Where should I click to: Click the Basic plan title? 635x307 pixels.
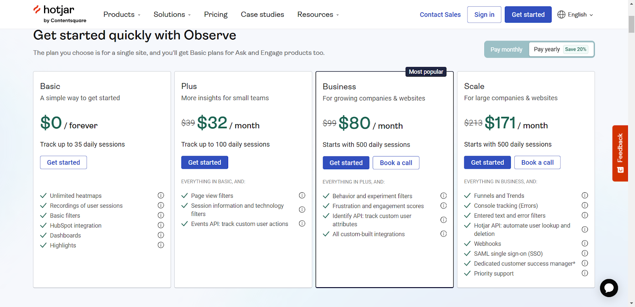click(x=50, y=86)
